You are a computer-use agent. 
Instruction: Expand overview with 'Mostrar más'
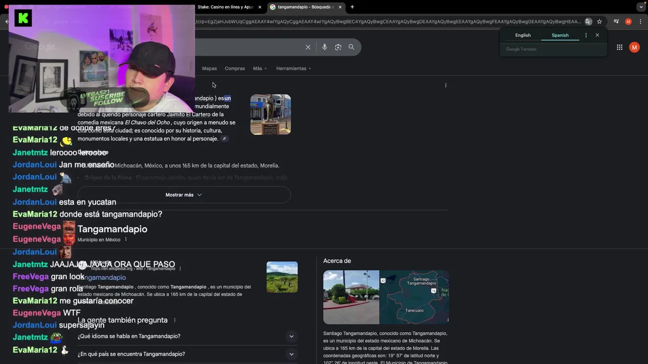(184, 195)
